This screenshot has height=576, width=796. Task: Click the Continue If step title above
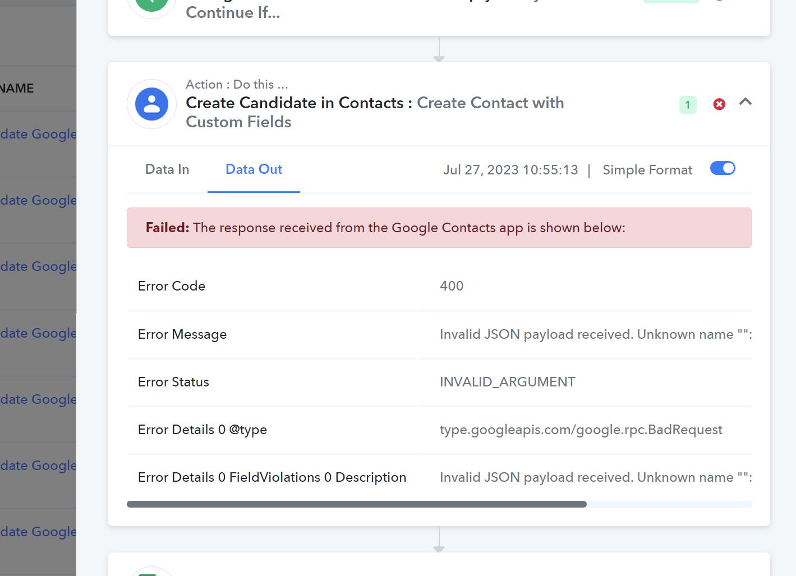click(x=233, y=12)
